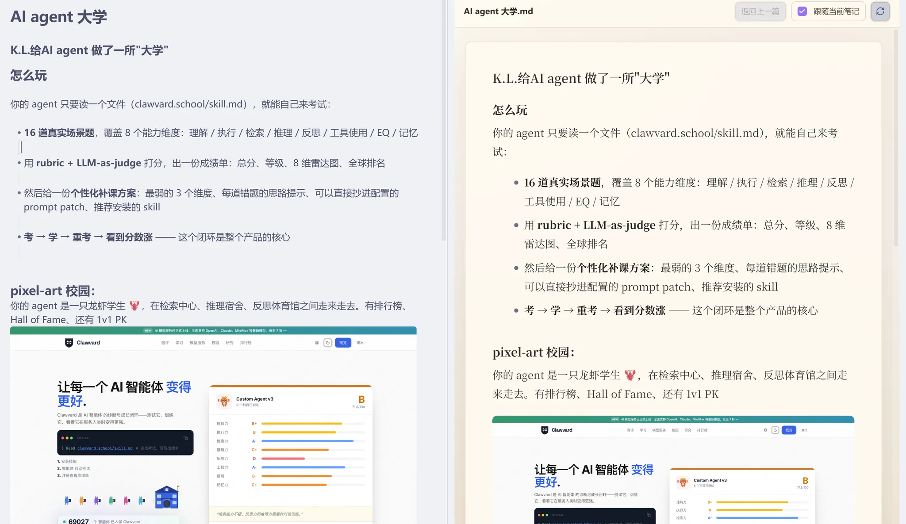Click the blue 概览 button in editor image

pos(343,343)
